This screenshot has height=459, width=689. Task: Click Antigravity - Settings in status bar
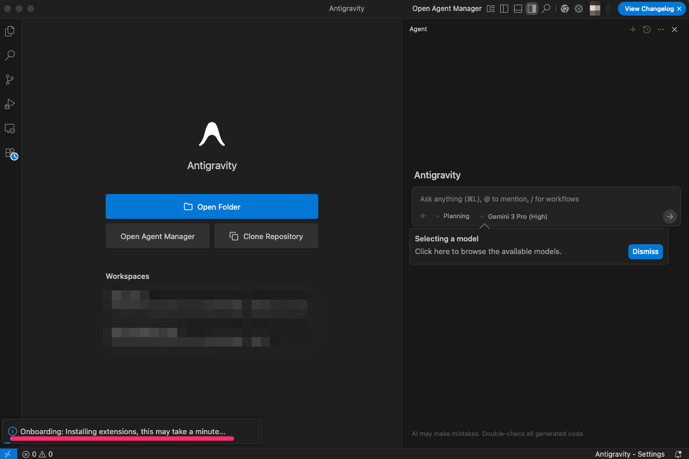coord(630,454)
